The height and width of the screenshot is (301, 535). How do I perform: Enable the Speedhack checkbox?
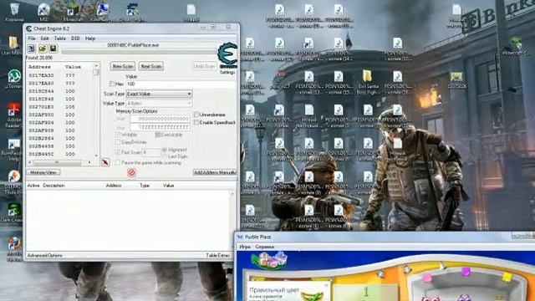[196, 122]
